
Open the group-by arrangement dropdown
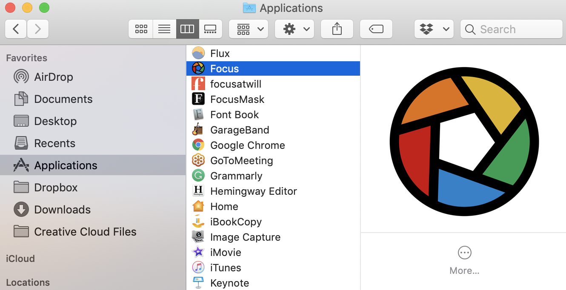tap(249, 29)
